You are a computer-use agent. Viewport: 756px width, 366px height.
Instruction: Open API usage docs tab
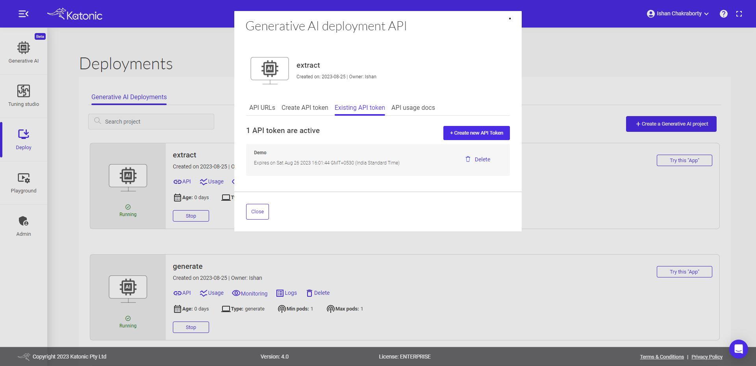point(413,107)
